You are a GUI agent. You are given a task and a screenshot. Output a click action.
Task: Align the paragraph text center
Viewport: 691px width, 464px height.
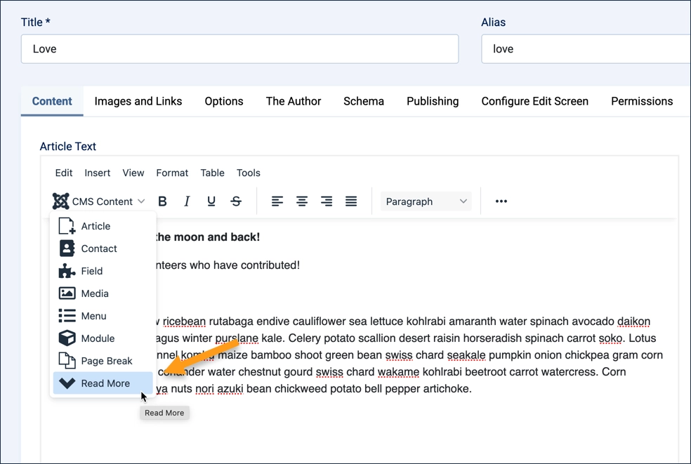[302, 201]
